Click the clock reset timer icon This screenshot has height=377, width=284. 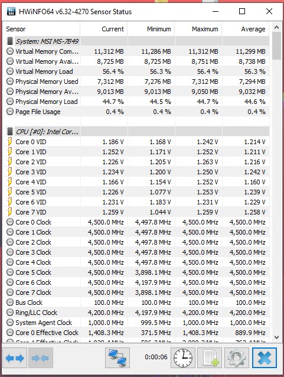183,358
